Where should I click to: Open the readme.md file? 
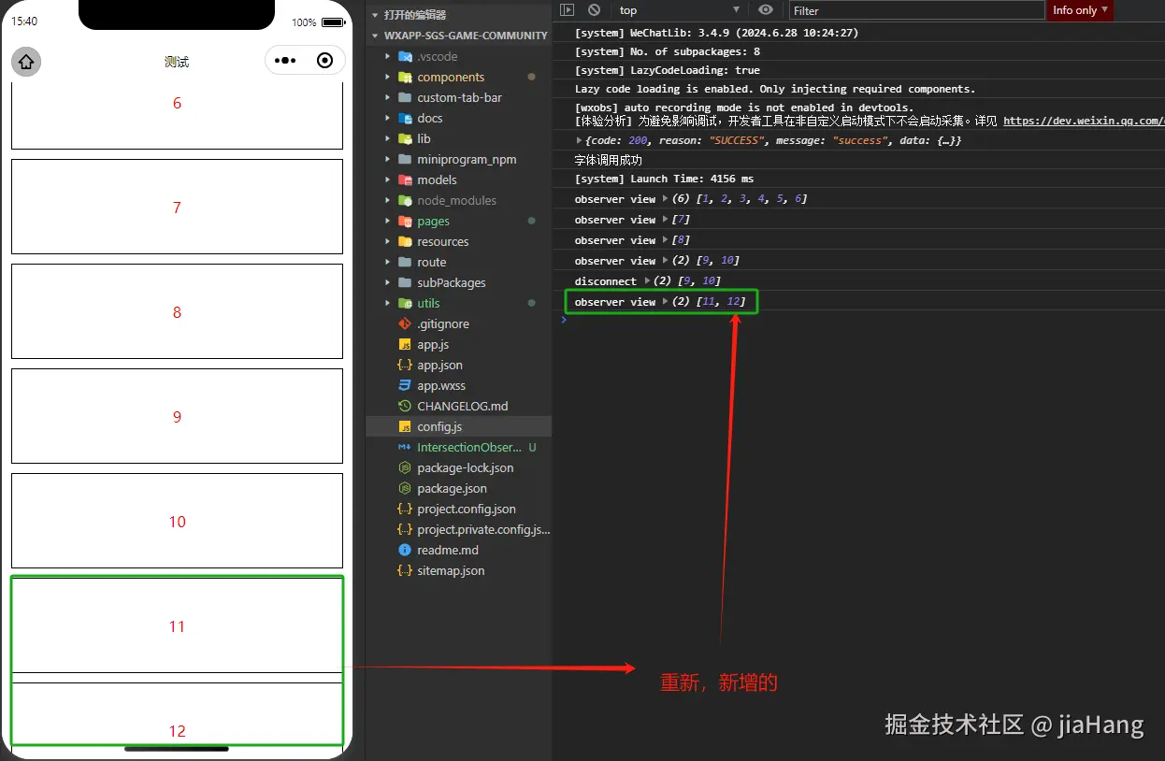coord(458,550)
